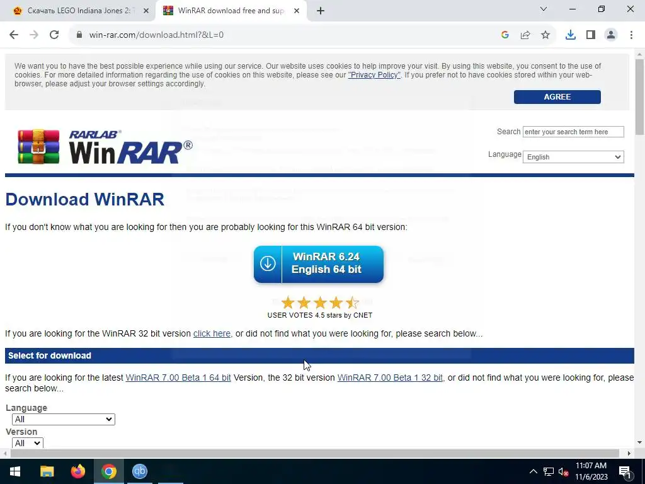Focus the site search field
This screenshot has height=484, width=645.
pyautogui.click(x=573, y=132)
